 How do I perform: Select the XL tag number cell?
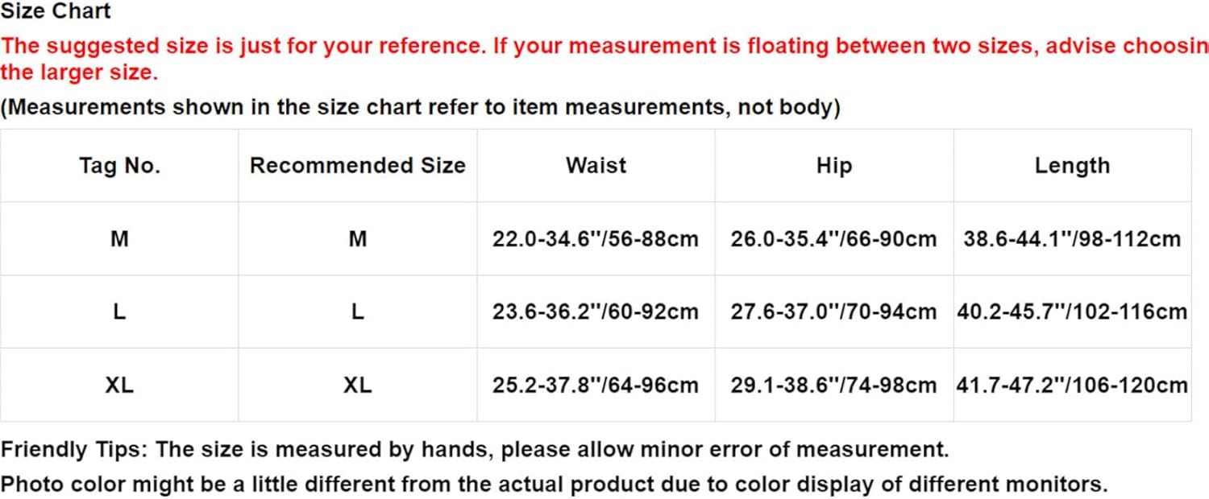click(119, 386)
